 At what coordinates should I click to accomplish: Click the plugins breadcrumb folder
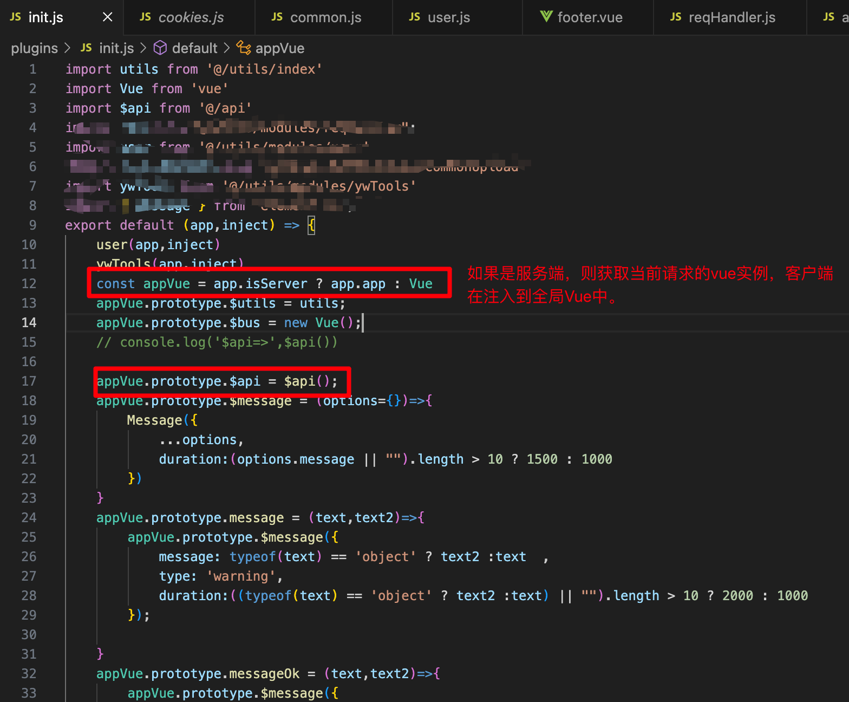[x=34, y=48]
